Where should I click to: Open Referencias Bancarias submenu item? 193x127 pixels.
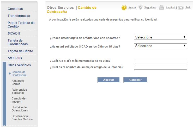pos(19,91)
